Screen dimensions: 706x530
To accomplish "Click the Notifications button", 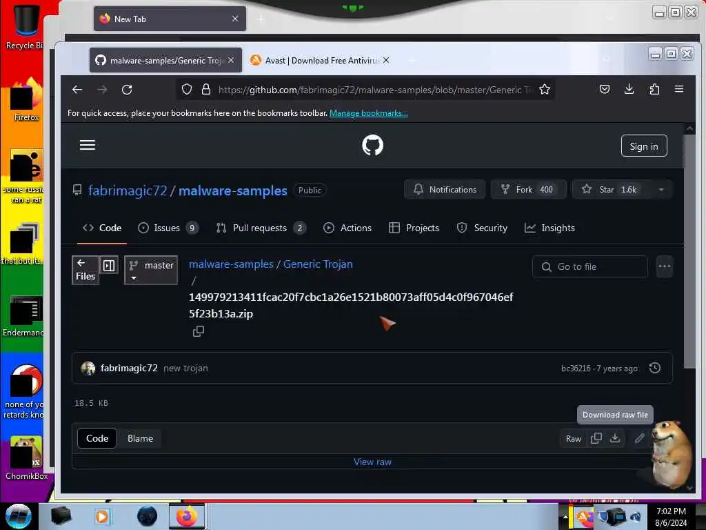I will [445, 190].
